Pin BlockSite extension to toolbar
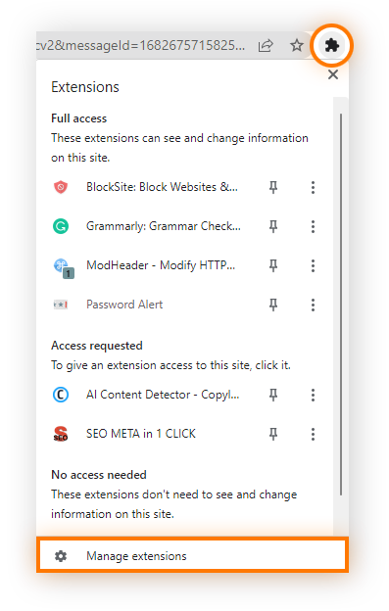The image size is (389, 611). [x=273, y=187]
